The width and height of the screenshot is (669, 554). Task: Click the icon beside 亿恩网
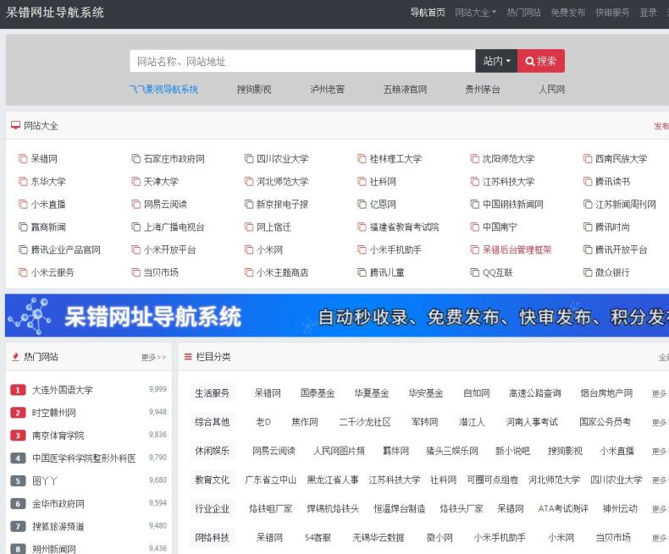(x=362, y=204)
